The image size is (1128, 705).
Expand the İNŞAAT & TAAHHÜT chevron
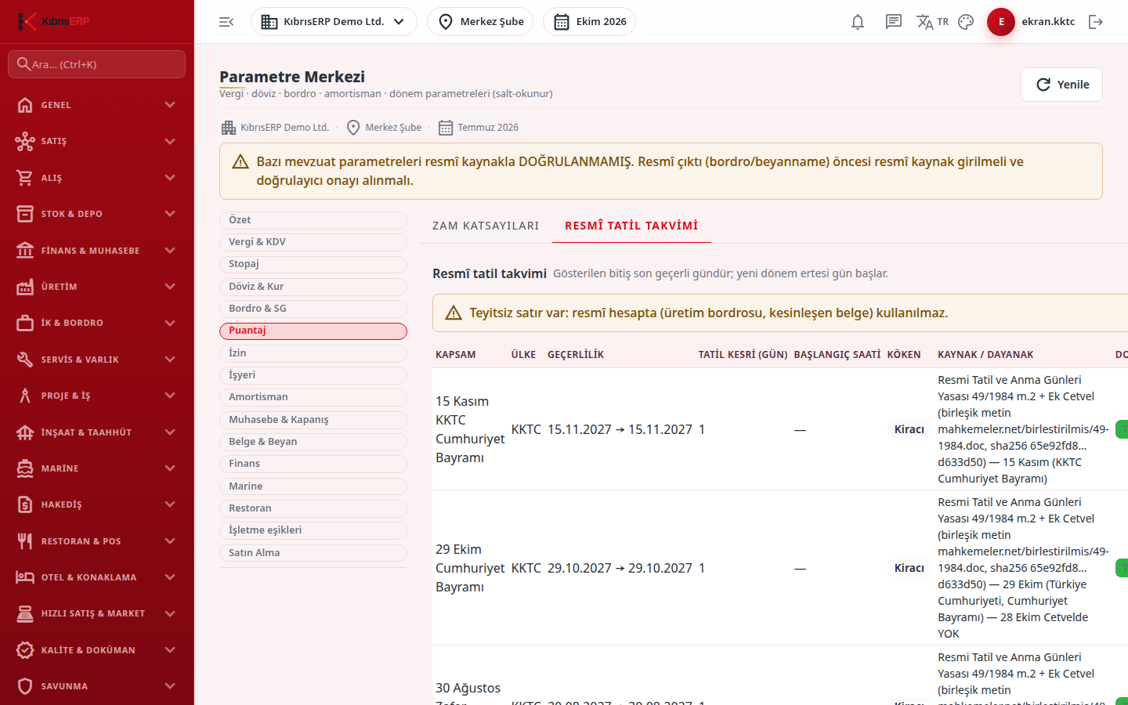point(170,432)
